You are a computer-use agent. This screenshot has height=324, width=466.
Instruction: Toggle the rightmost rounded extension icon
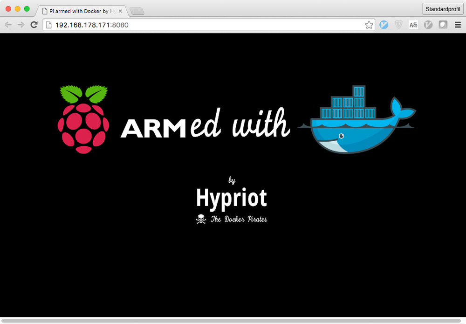click(x=443, y=25)
